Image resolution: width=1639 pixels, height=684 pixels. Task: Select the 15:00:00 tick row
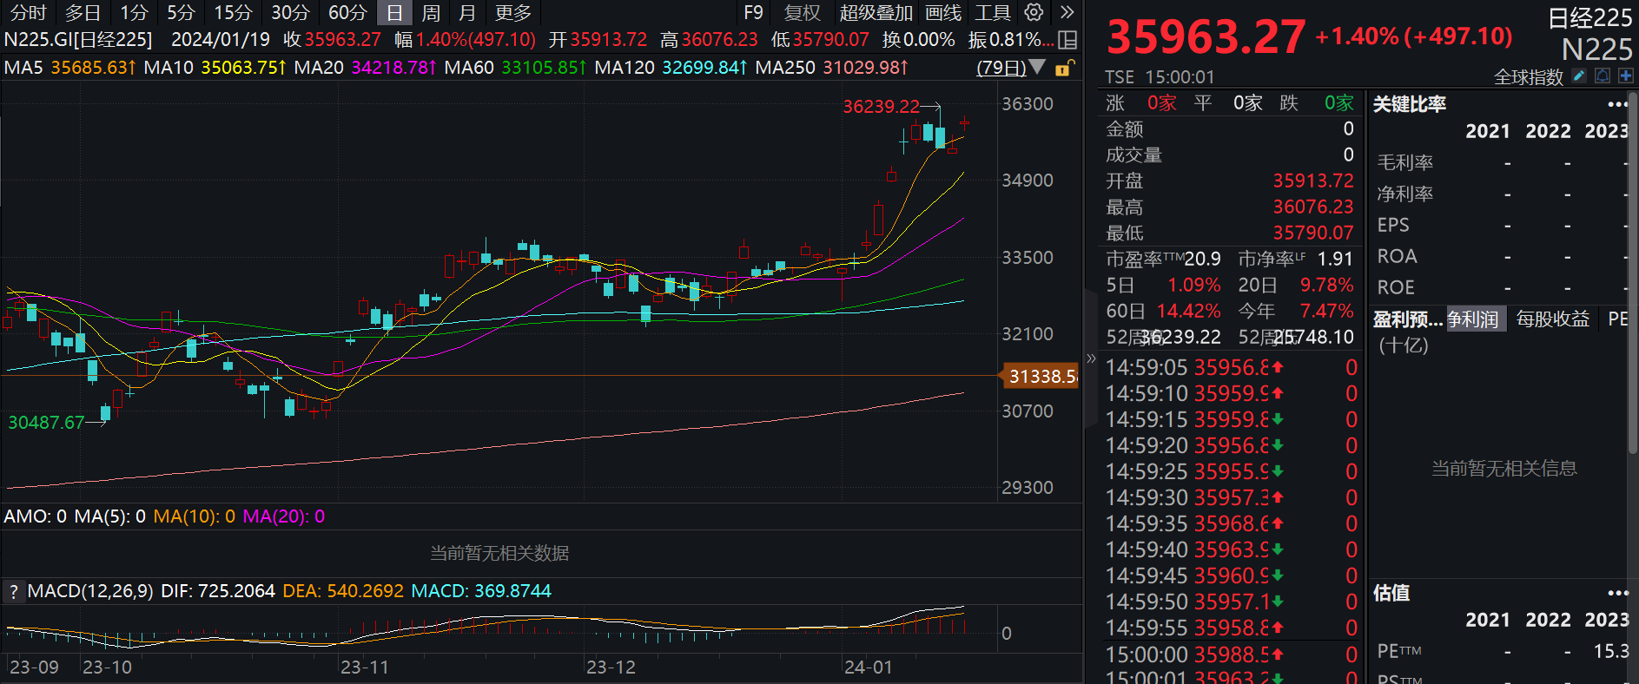coord(1231,654)
